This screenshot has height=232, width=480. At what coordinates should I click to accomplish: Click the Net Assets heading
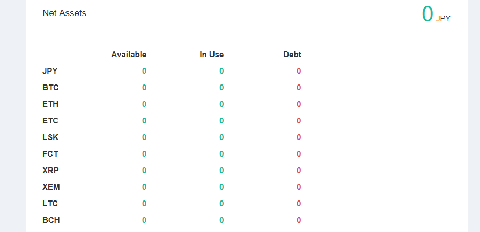coord(64,13)
